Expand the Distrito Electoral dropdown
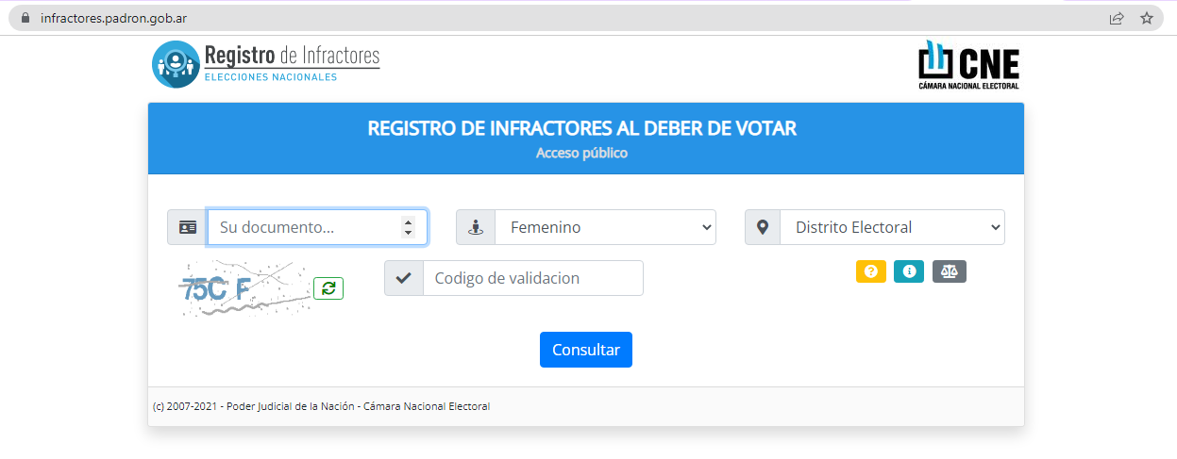 point(892,227)
